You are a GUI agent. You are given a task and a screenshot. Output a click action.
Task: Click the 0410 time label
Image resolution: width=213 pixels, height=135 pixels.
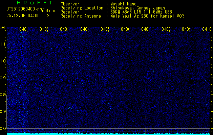click(207, 29)
